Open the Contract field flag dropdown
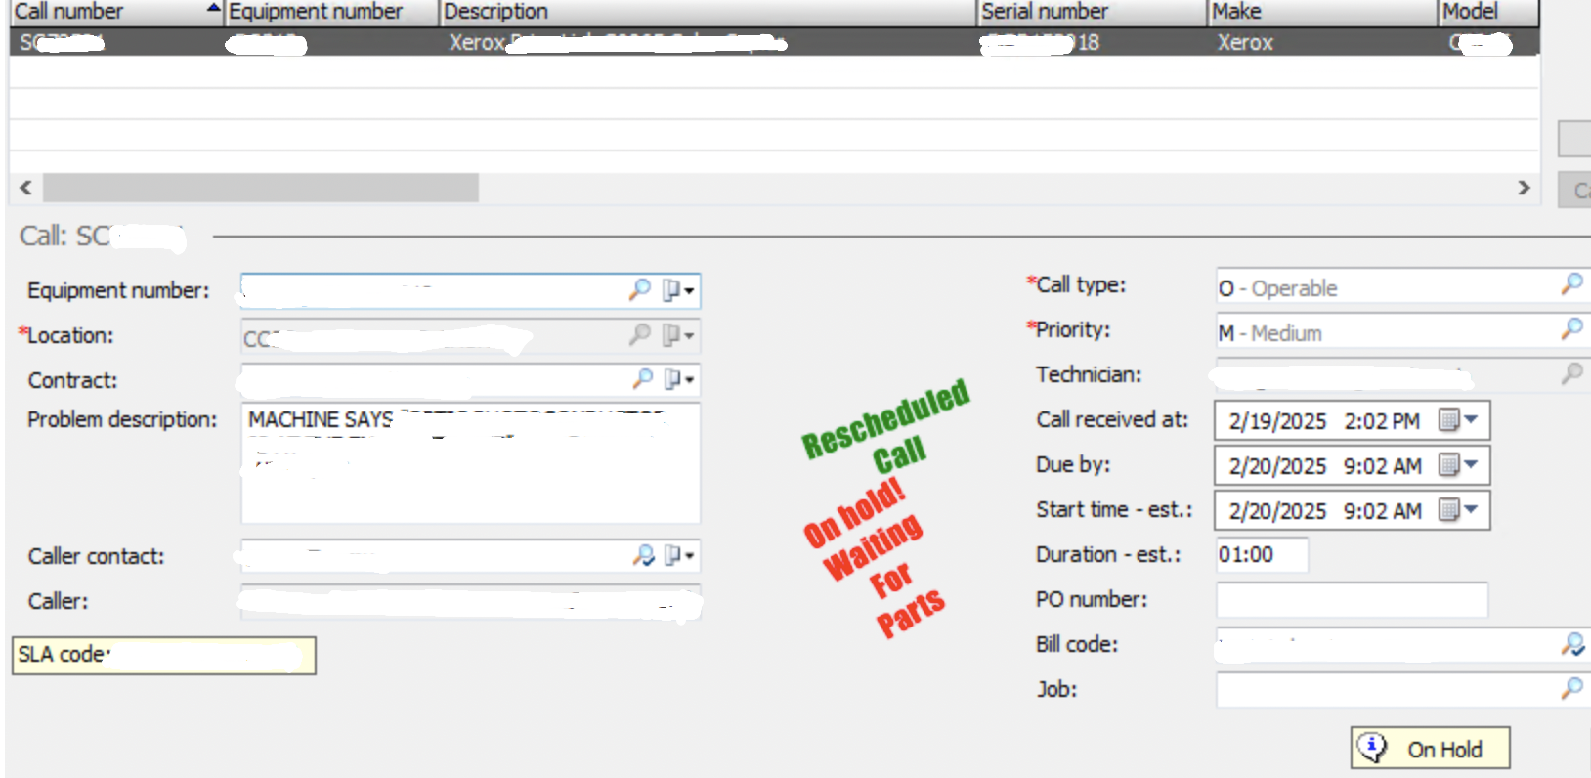 pyautogui.click(x=678, y=379)
